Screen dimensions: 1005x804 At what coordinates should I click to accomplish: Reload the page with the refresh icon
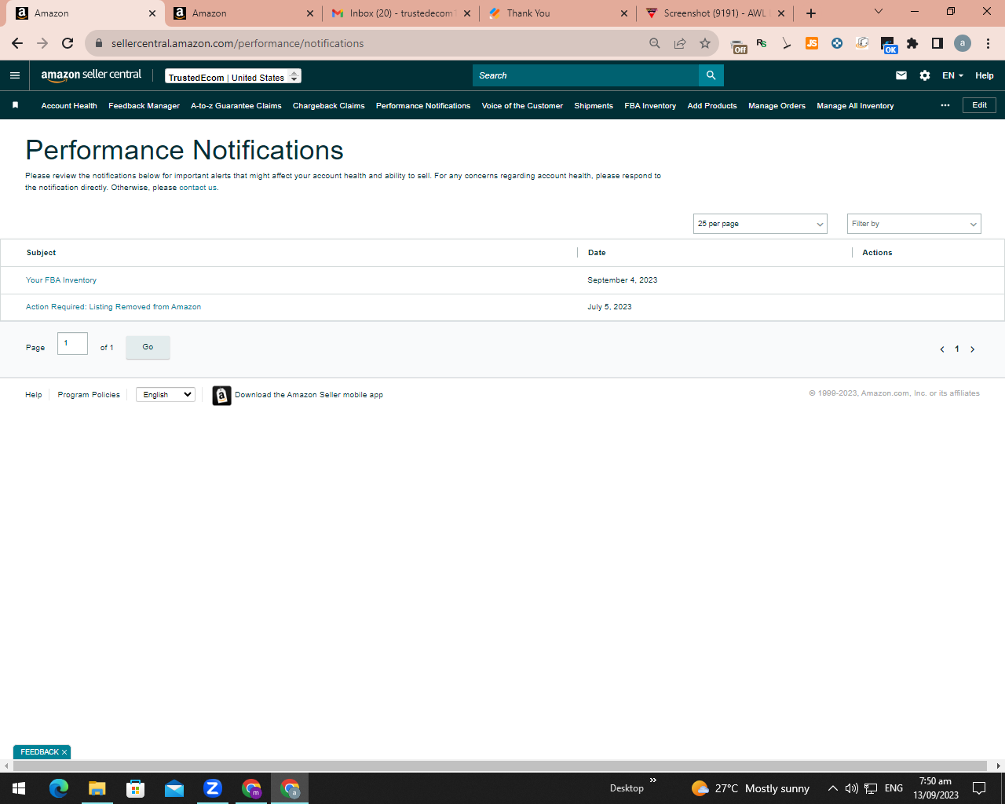(x=68, y=43)
